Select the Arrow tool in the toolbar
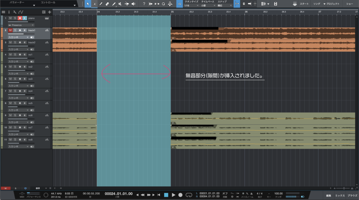The height and width of the screenshot is (200, 359). coord(88,4)
